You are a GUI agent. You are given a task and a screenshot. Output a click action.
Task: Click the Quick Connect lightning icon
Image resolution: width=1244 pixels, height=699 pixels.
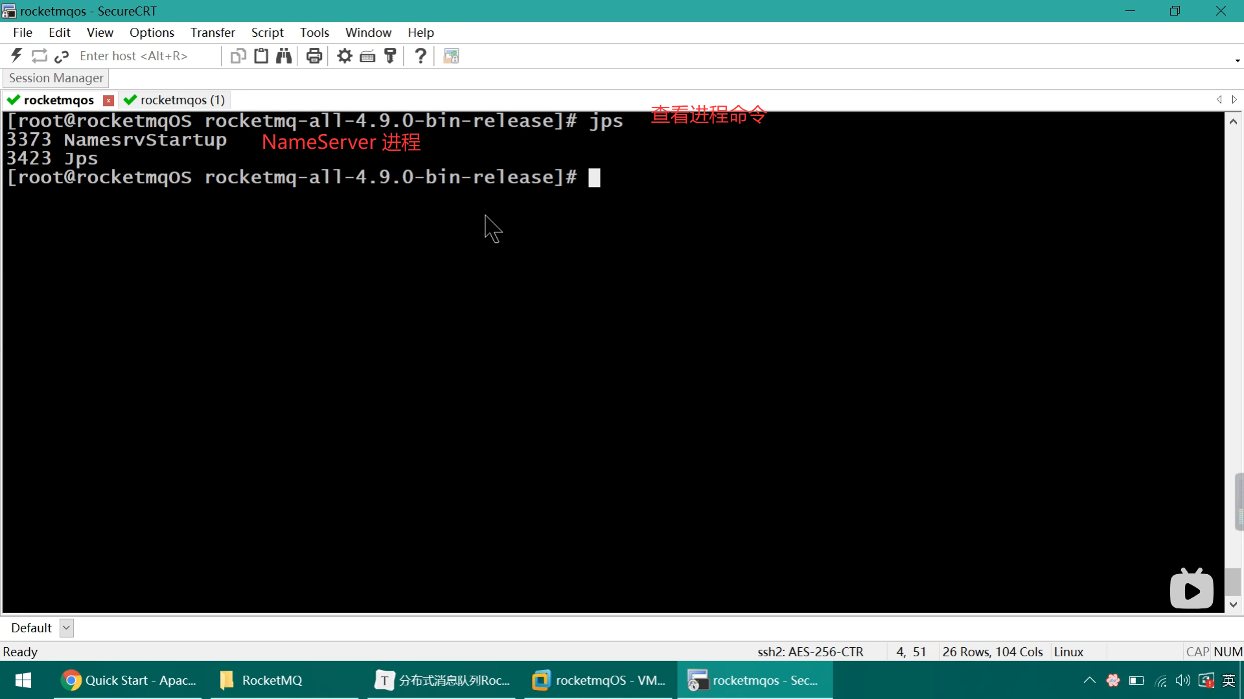tap(17, 56)
